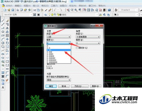Toggle layer freeze sun icon
The image size is (142, 111).
52,15
